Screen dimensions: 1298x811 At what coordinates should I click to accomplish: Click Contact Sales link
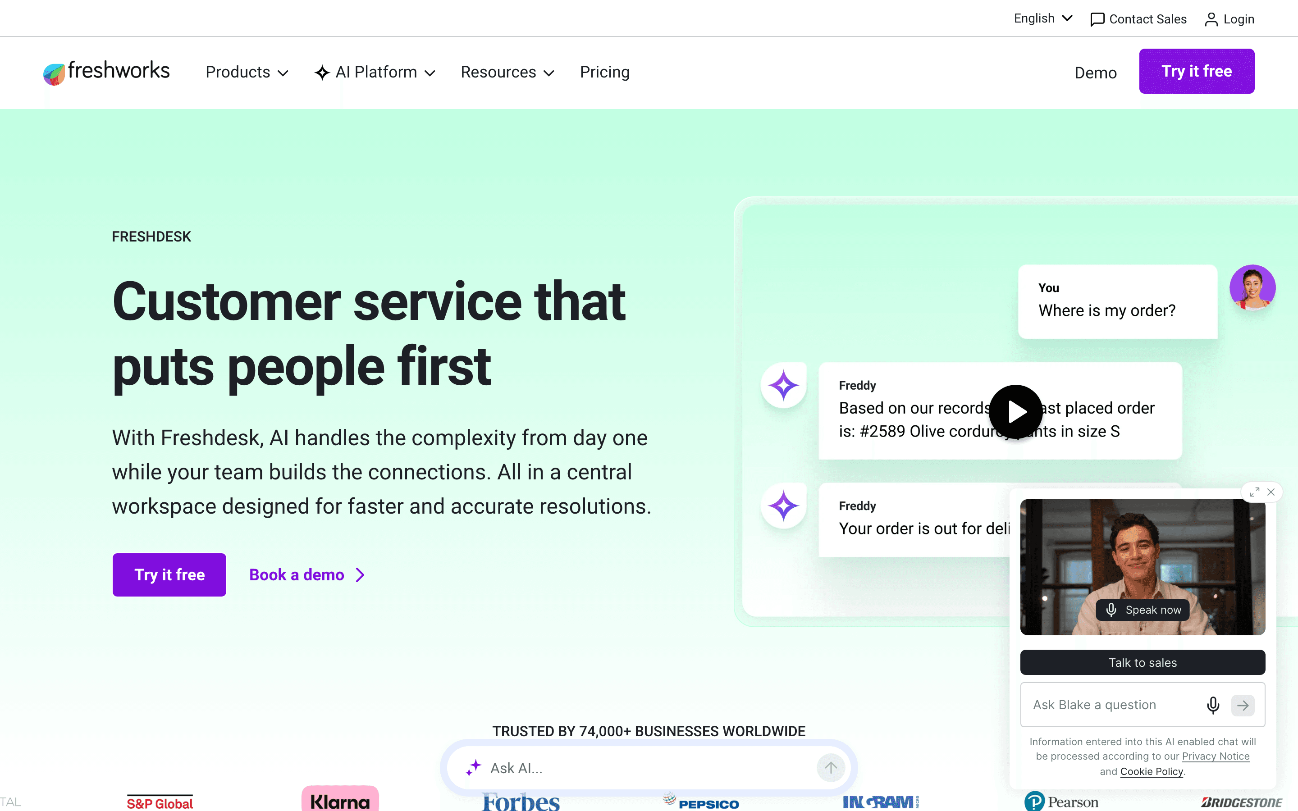pyautogui.click(x=1138, y=19)
